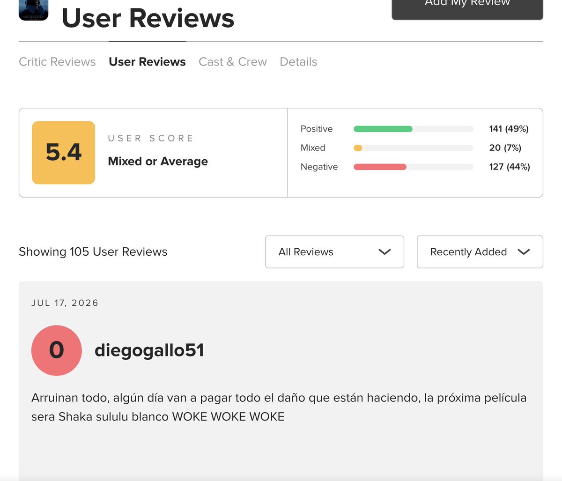This screenshot has width=562, height=481.
Task: Click the red 0 score circle
Action: (x=57, y=350)
